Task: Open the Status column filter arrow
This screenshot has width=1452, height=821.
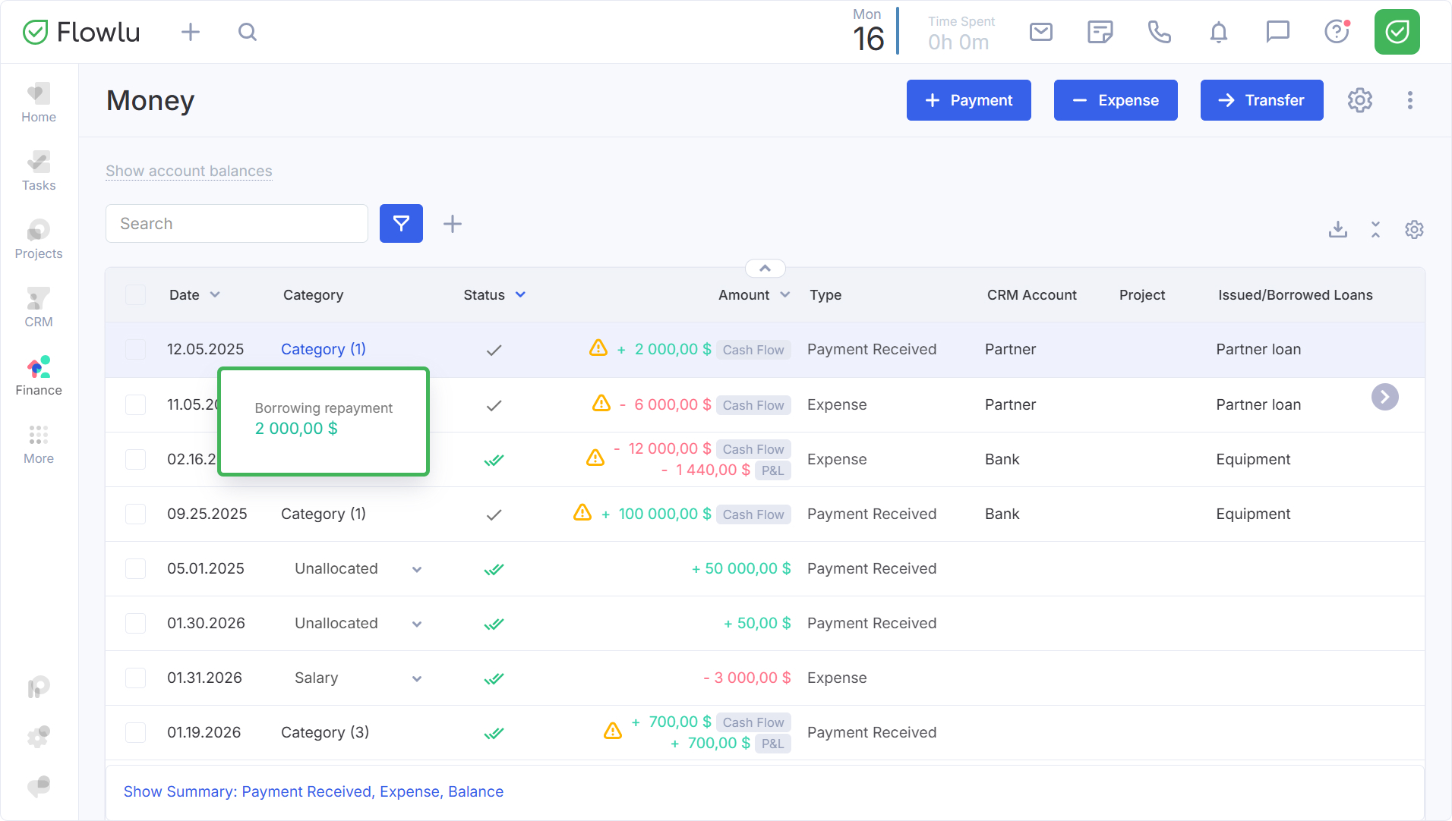Action: (x=520, y=295)
